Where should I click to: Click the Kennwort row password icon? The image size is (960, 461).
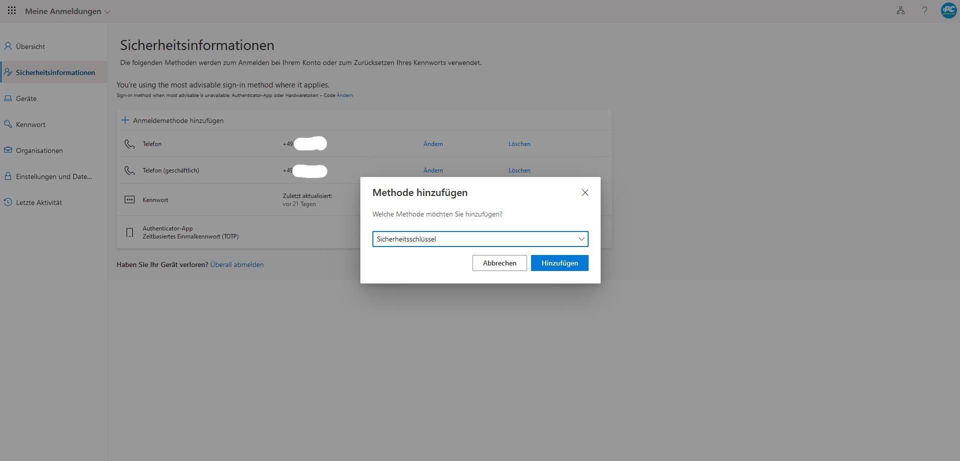click(x=130, y=199)
